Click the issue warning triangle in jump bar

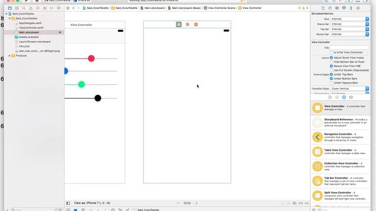(303, 8)
